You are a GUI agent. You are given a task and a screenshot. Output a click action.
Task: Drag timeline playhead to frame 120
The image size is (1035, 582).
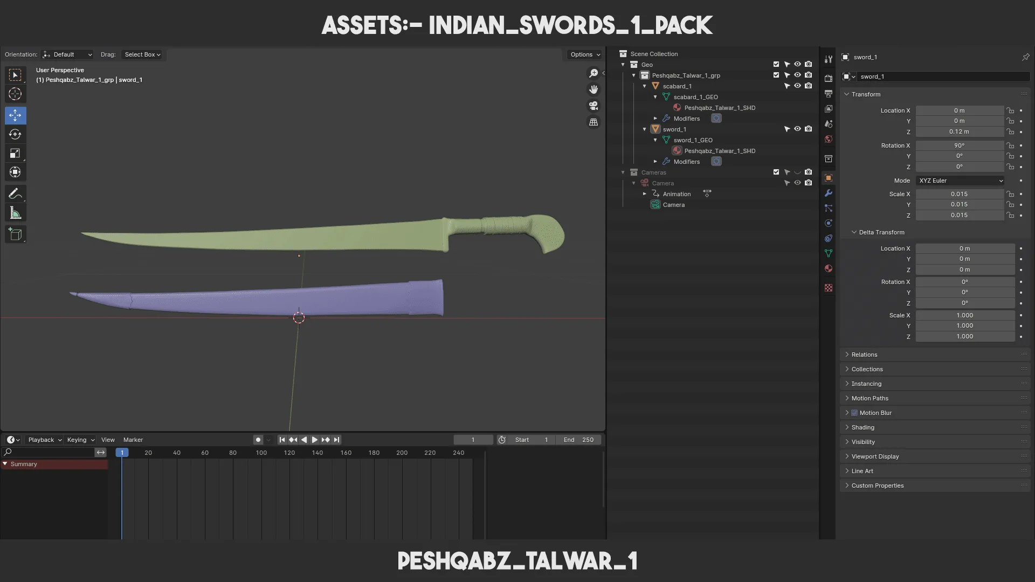(288, 453)
